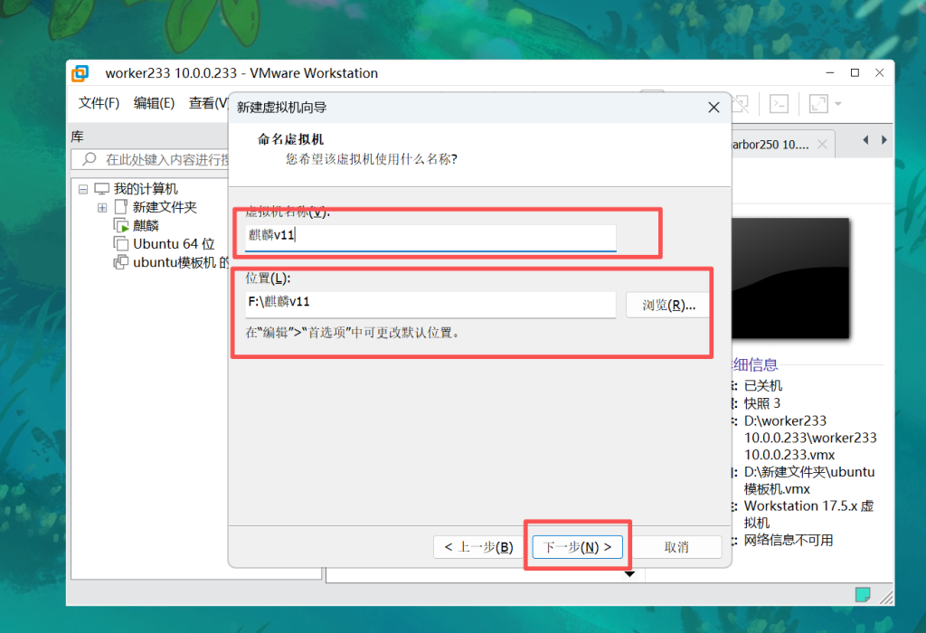
Task: Close the 新建虚拟机向导 dialog
Action: tap(713, 107)
